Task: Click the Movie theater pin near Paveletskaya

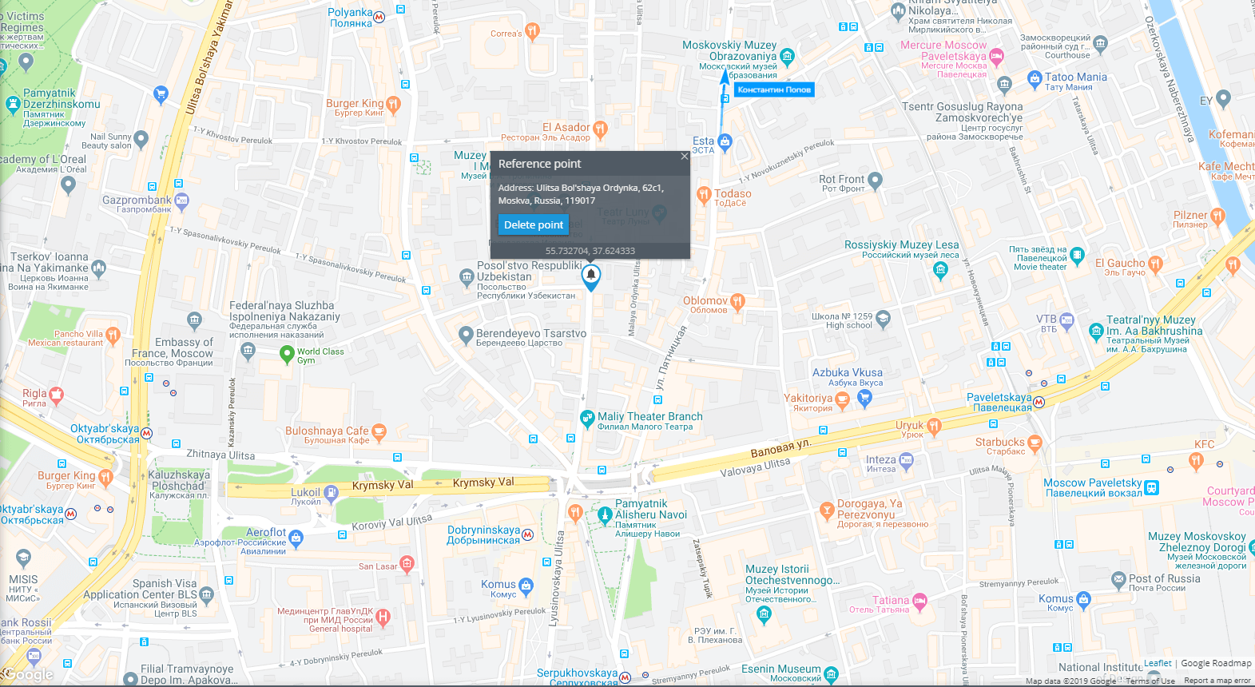Action: [x=1077, y=256]
